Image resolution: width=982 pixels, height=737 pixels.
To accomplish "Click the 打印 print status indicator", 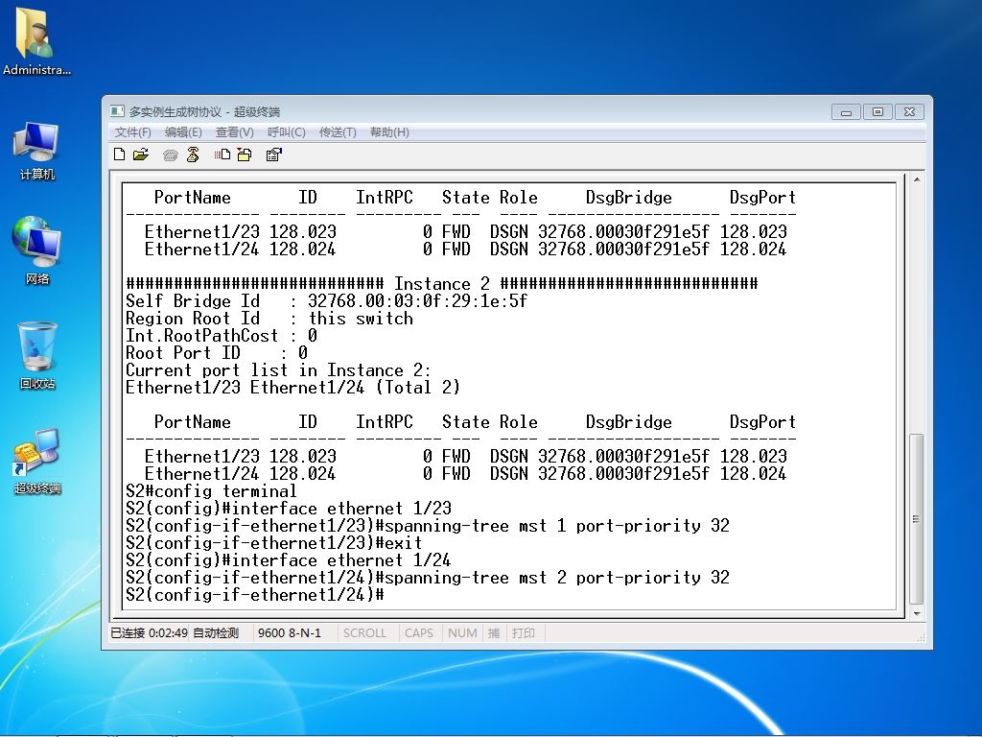I will click(x=523, y=633).
